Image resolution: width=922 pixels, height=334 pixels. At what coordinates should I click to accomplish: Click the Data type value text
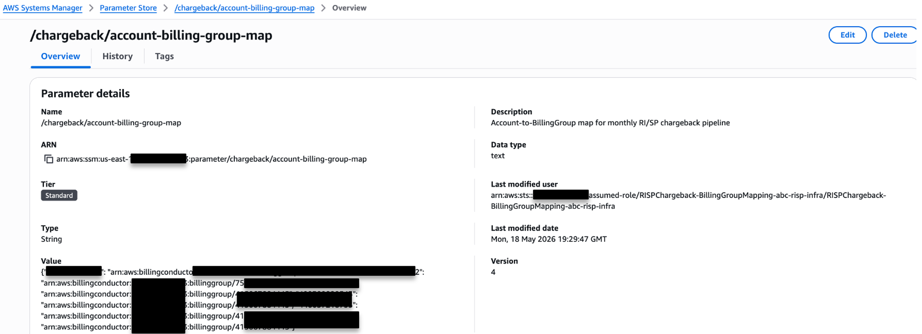pyautogui.click(x=498, y=156)
